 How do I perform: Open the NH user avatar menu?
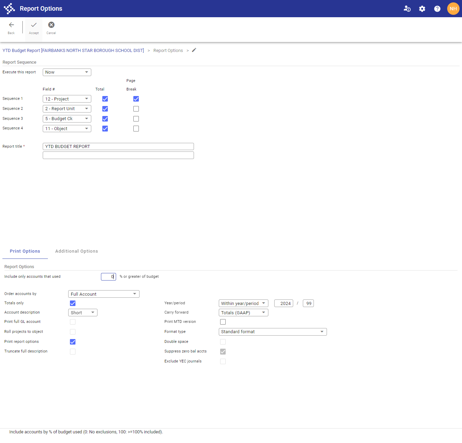453,9
